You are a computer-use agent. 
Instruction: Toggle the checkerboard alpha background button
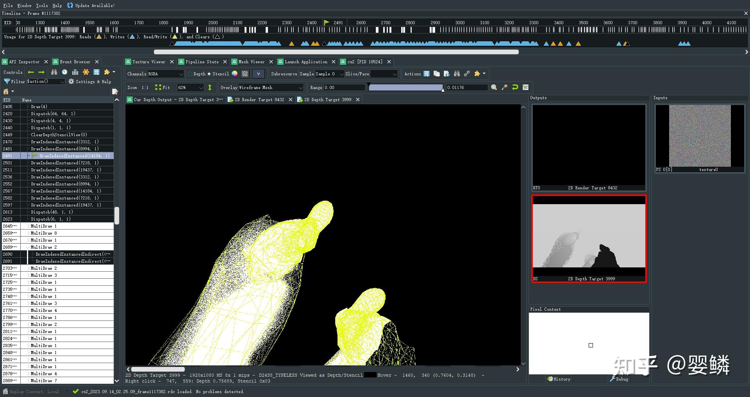point(245,74)
